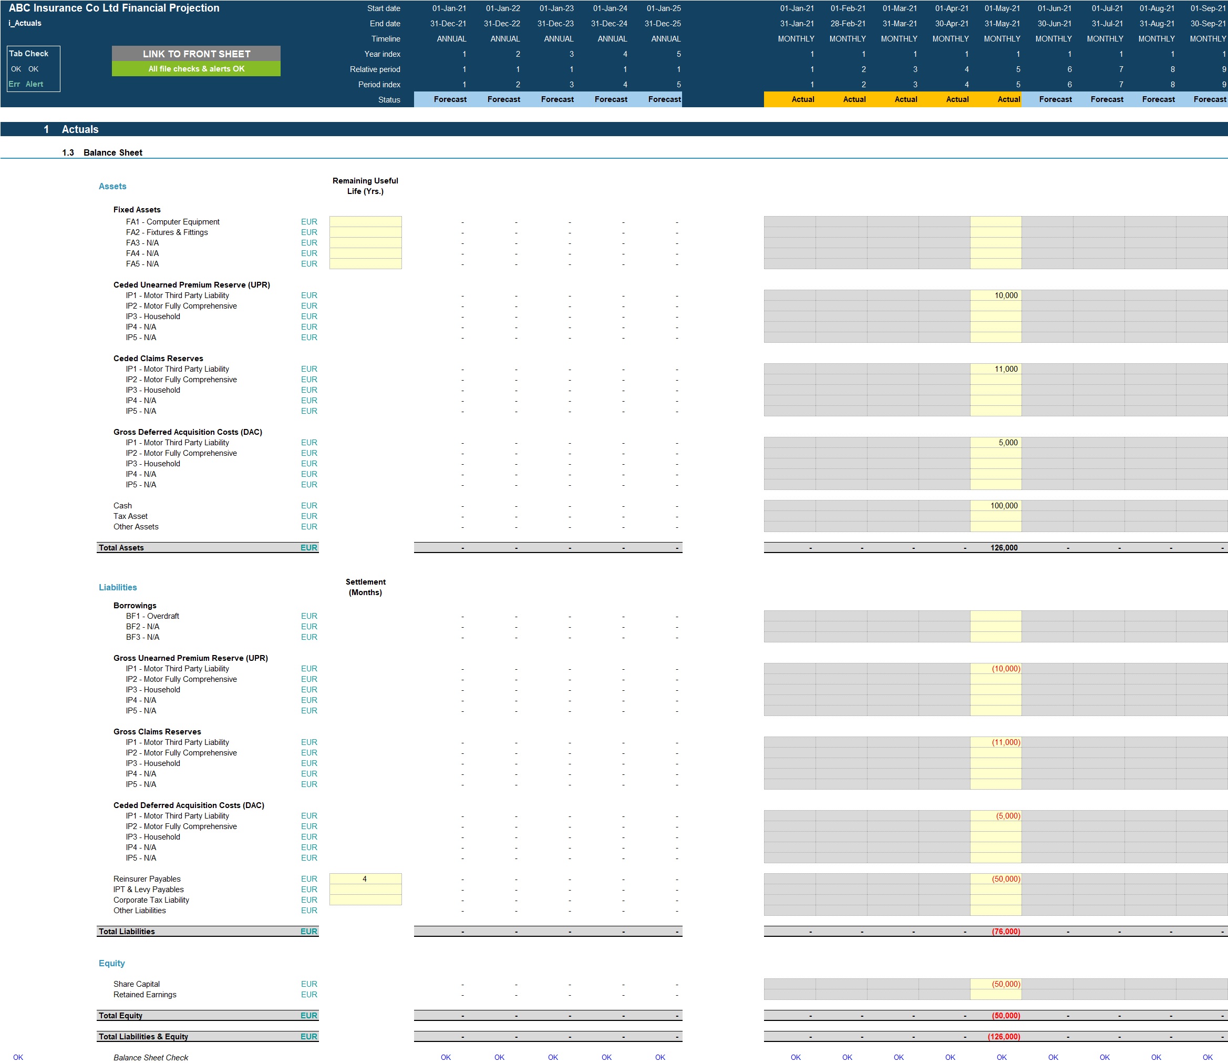Viewport: 1228px width, 1063px height.
Task: Select the Other Liabilities row label
Action: click(x=139, y=911)
